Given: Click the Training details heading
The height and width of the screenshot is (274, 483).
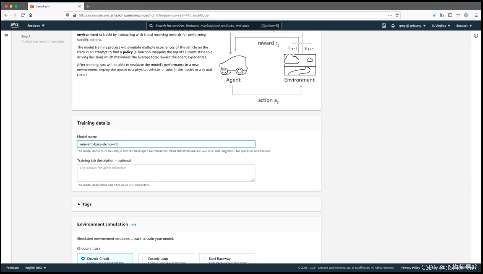Looking at the screenshot, I should 93,123.
